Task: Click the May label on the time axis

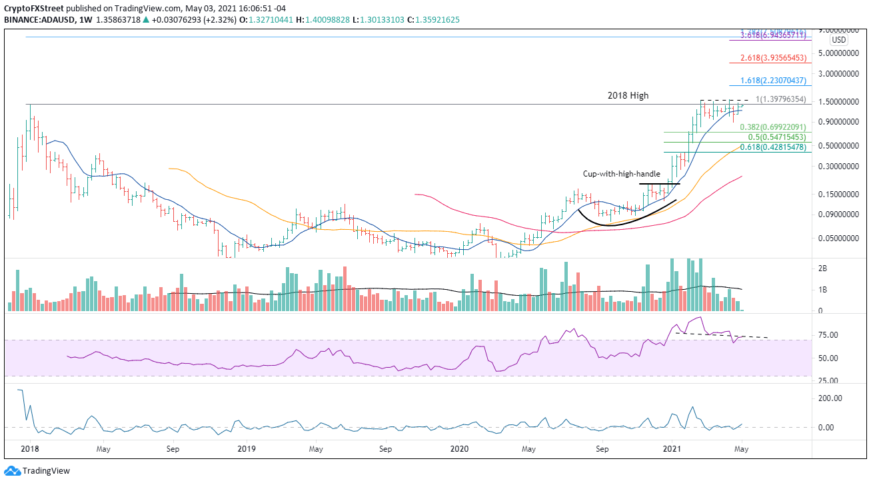Action: point(740,450)
